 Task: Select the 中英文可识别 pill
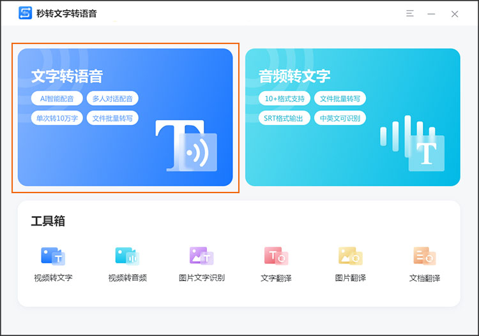tap(340, 118)
